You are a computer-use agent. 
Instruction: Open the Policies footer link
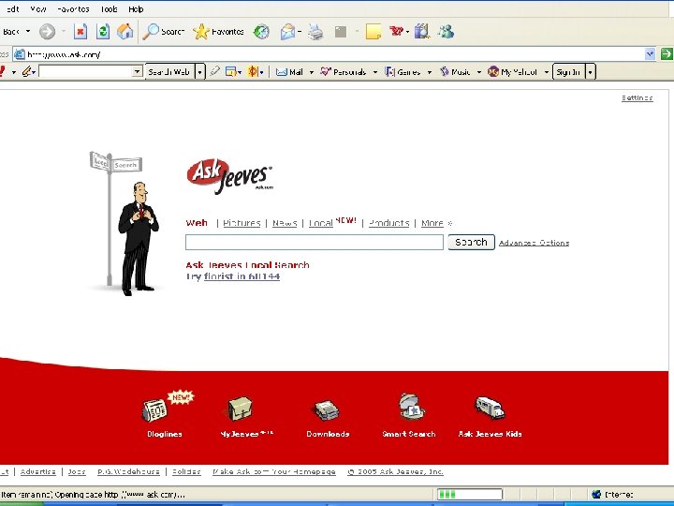pos(186,471)
